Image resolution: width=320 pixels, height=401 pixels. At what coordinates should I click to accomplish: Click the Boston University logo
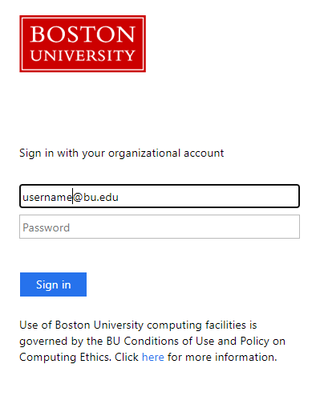pyautogui.click(x=83, y=43)
